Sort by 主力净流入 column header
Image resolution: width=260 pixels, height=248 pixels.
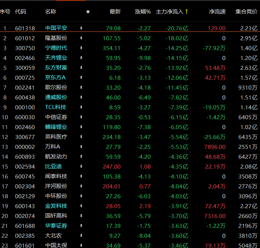[170, 12]
